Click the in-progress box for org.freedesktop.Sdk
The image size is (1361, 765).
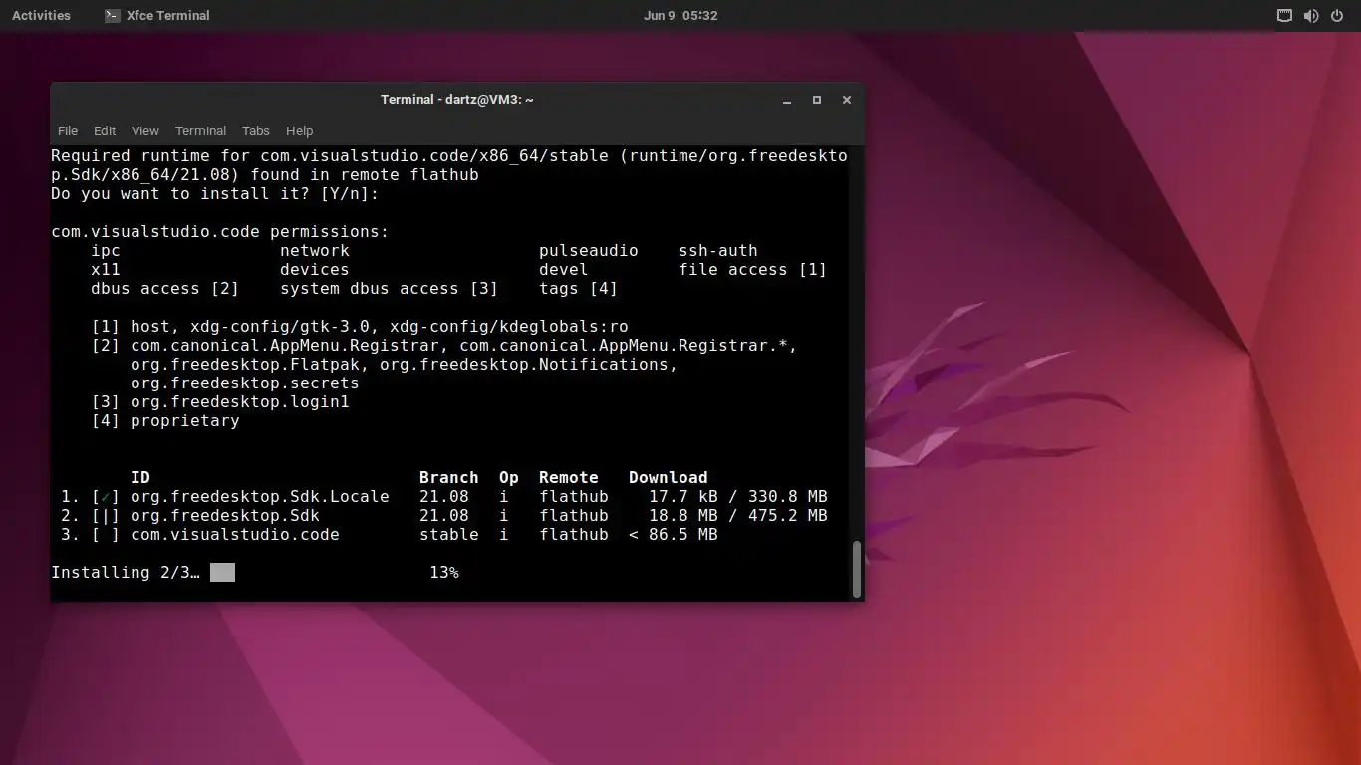point(106,515)
